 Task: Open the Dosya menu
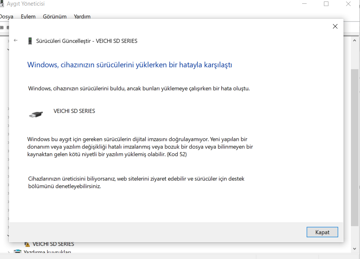pyautogui.click(x=6, y=17)
